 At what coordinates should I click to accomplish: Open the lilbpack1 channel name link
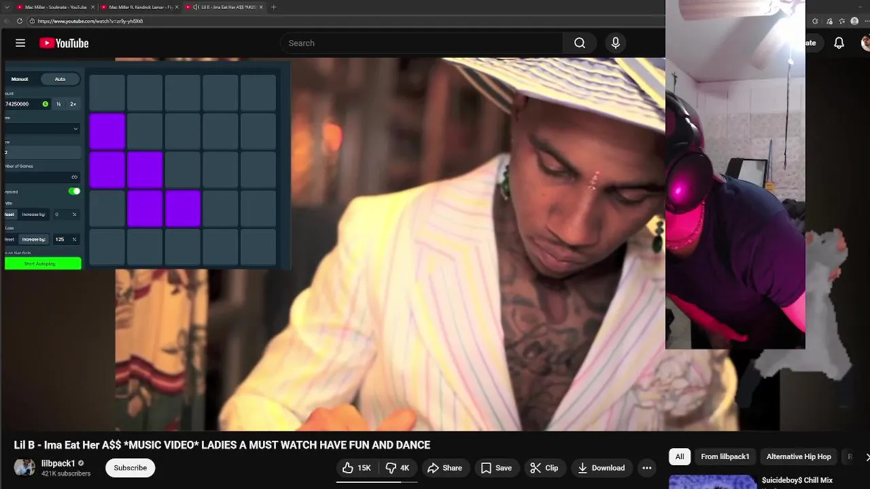[58, 463]
